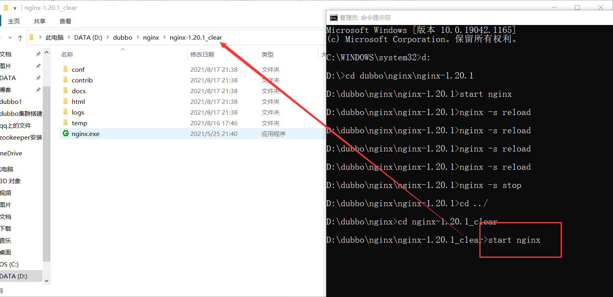Select 3D 对象 in navigation pane

10,181
